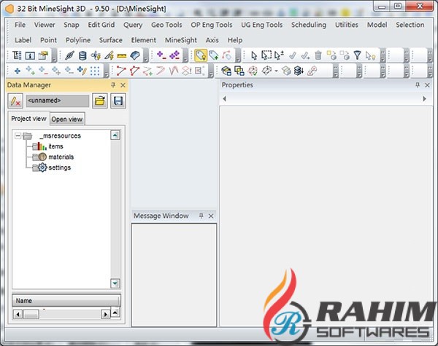Screen dimensions: 438x346
Task: Open the File menu
Action: [20, 25]
